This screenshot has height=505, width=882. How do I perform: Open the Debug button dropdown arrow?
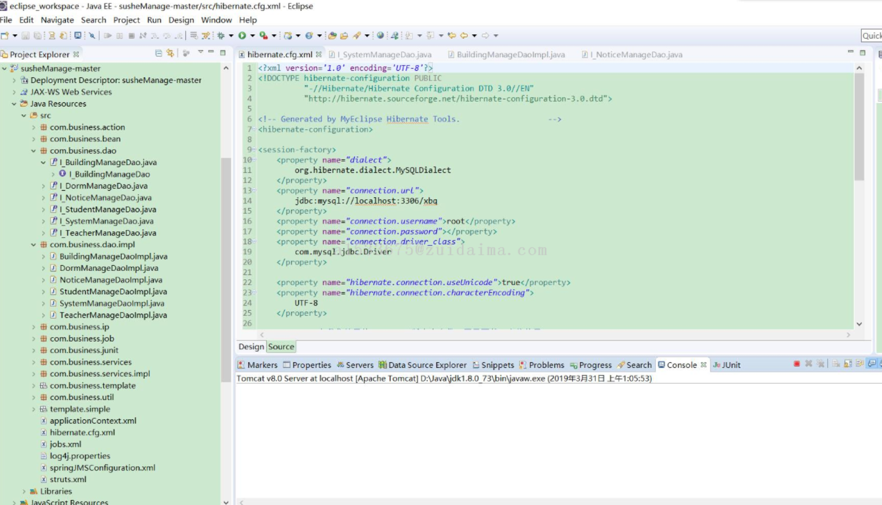coord(231,35)
